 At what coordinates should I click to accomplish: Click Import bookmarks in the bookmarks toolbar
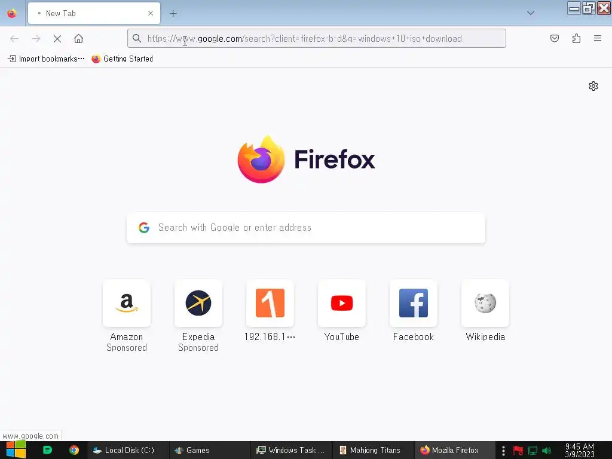coord(47,59)
